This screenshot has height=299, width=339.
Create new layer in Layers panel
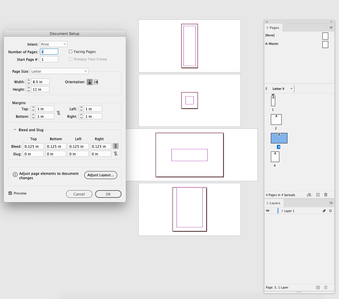click(318, 287)
